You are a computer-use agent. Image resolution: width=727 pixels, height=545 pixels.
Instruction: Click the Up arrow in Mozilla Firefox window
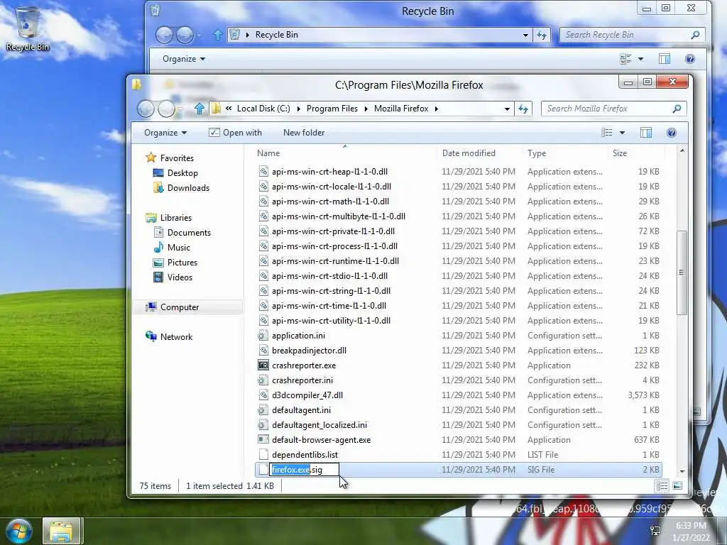[199, 109]
